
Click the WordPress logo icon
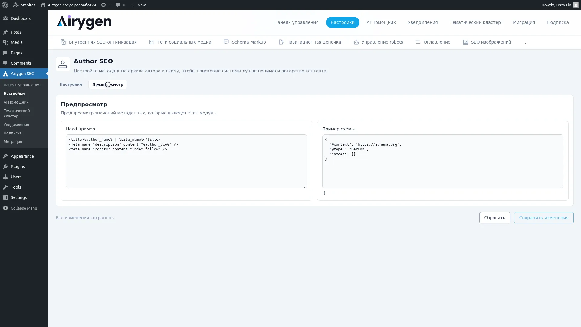[x=5, y=5]
